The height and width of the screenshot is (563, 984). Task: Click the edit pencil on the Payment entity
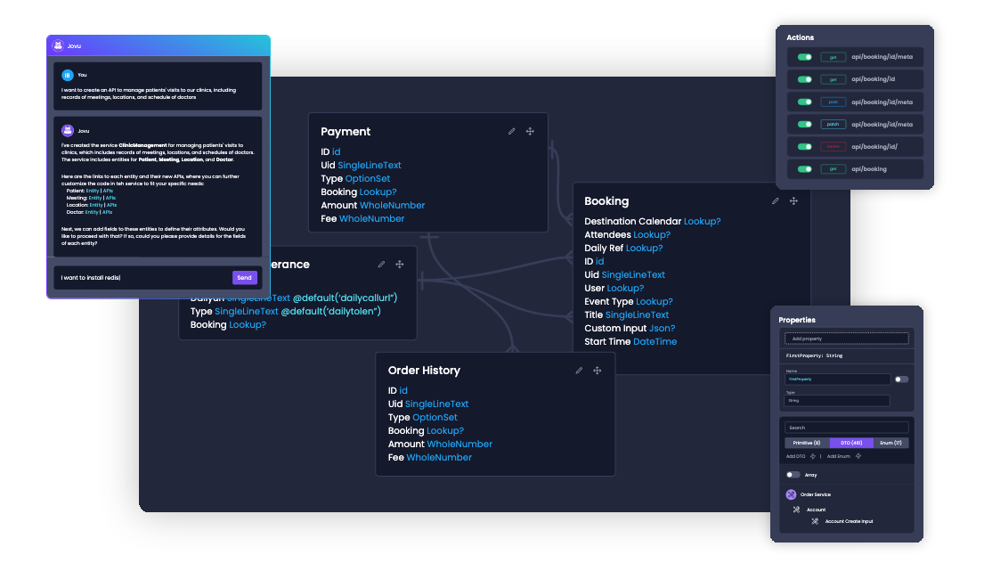(511, 131)
